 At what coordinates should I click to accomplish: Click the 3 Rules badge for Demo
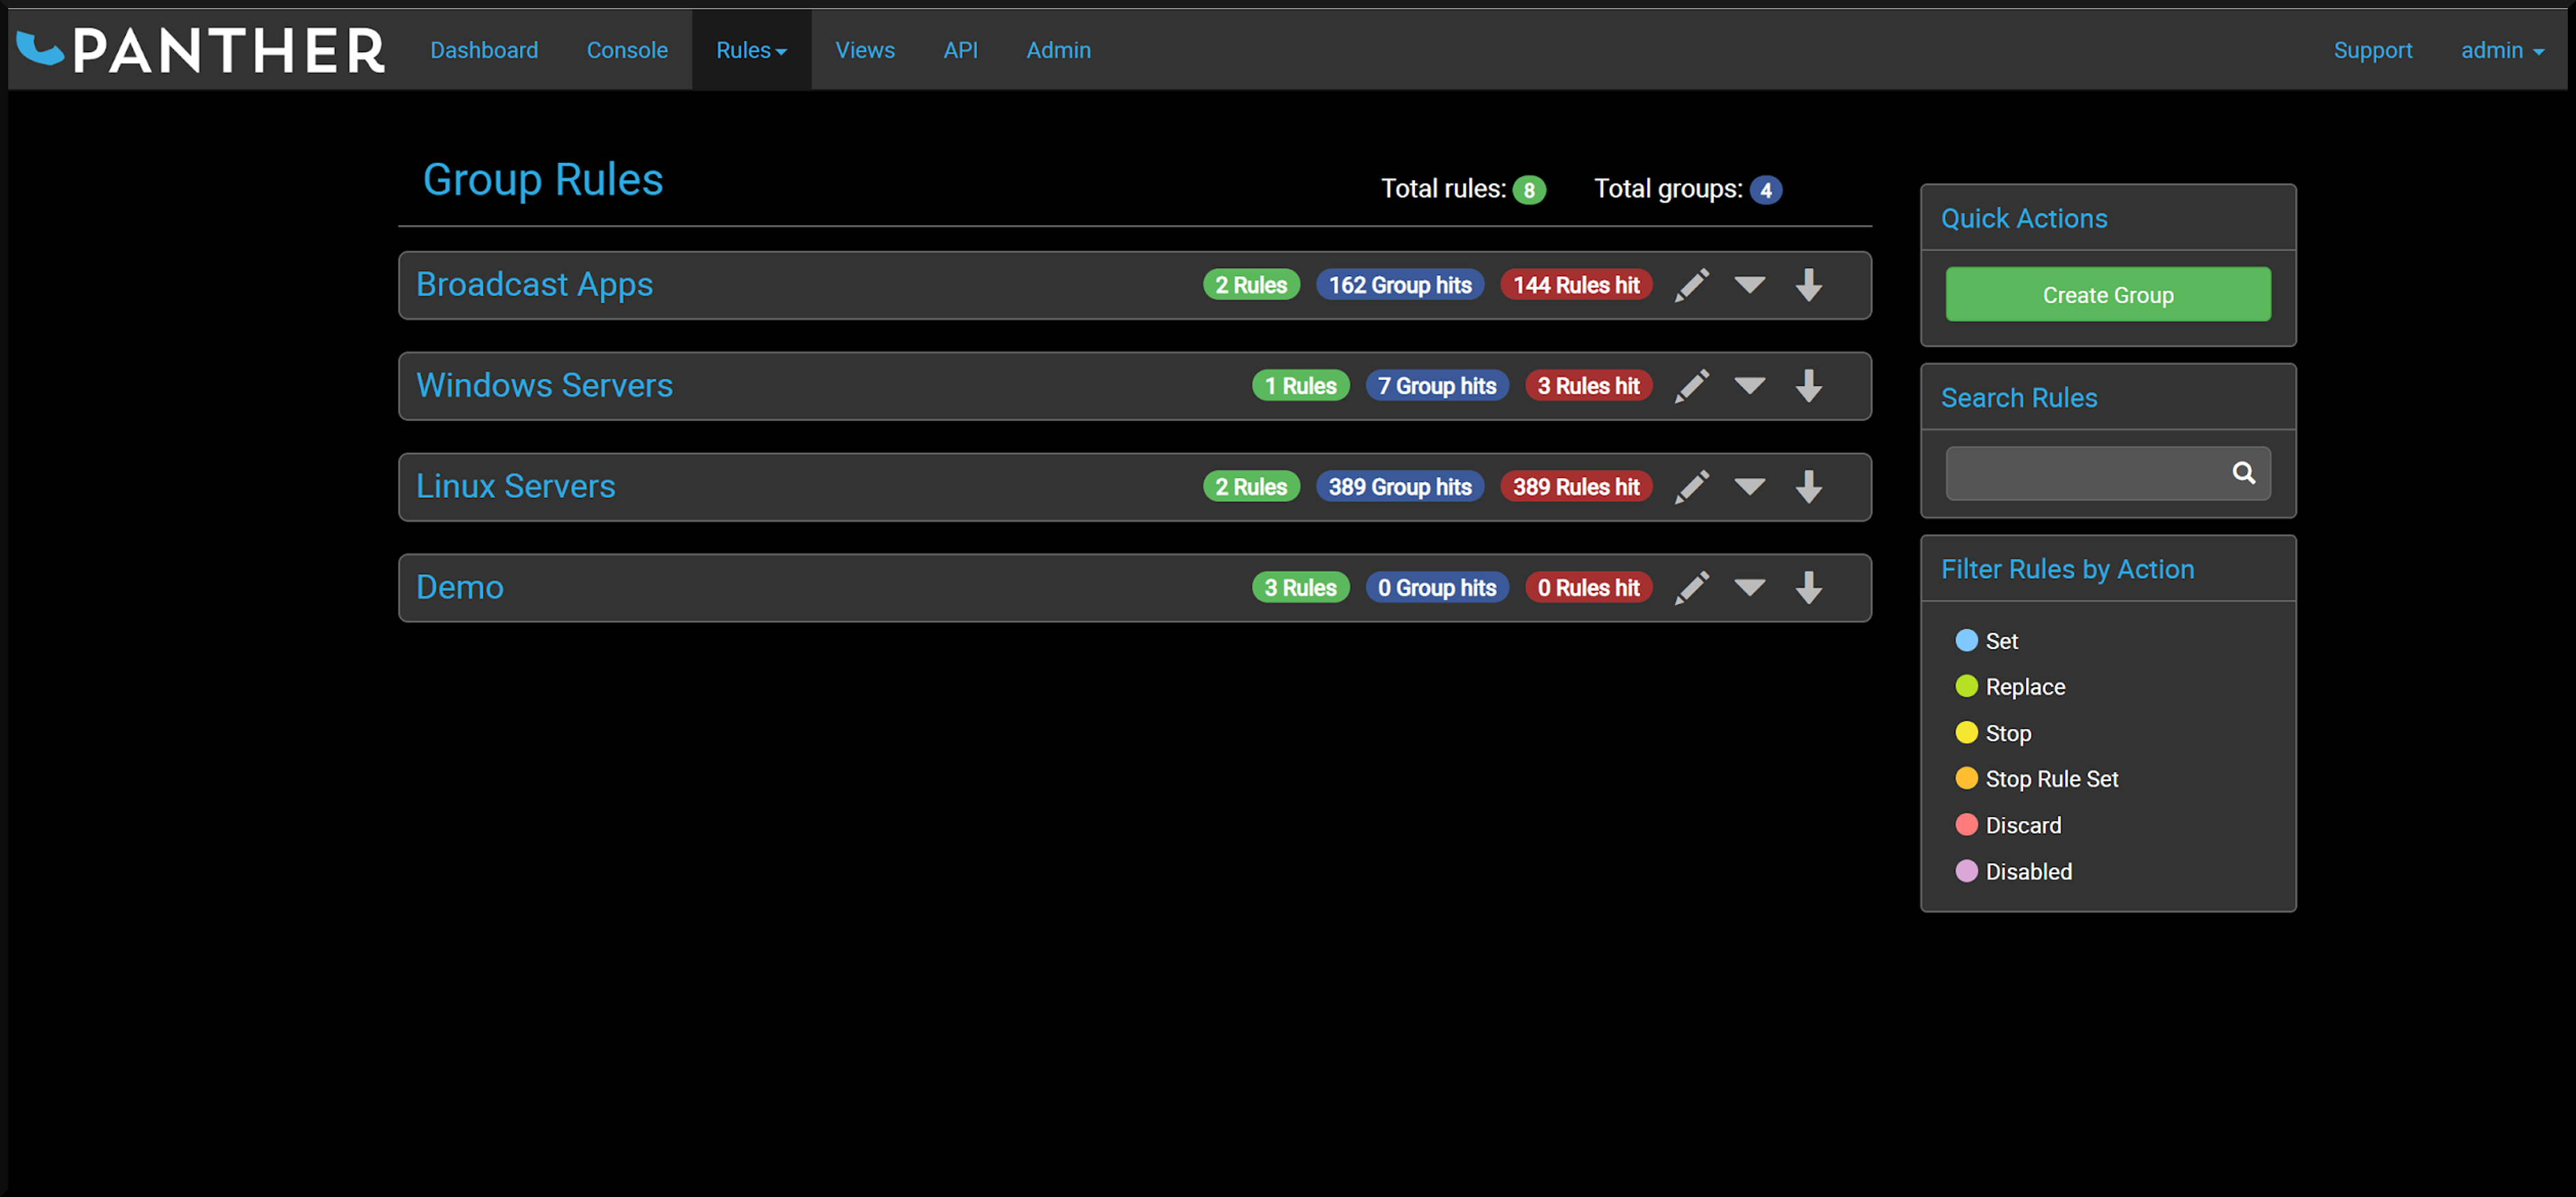click(1300, 588)
